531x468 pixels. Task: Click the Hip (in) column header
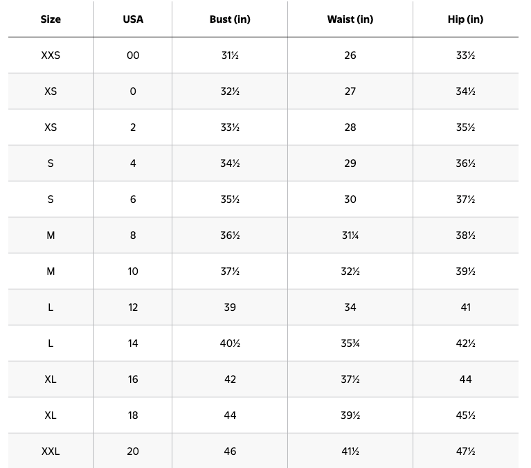(466, 19)
